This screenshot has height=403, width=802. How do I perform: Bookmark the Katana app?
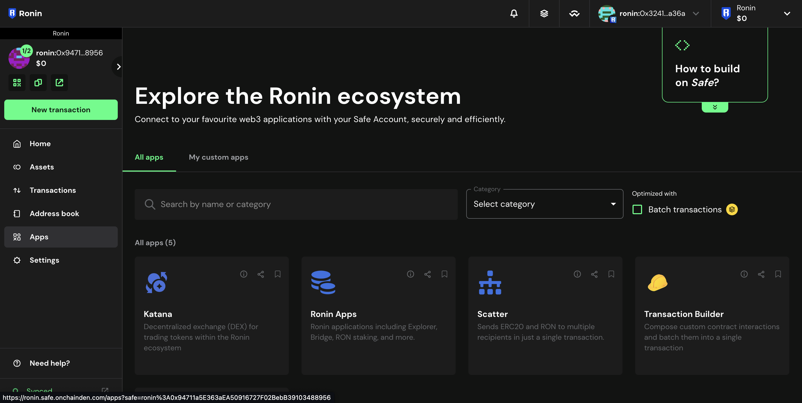pos(277,274)
